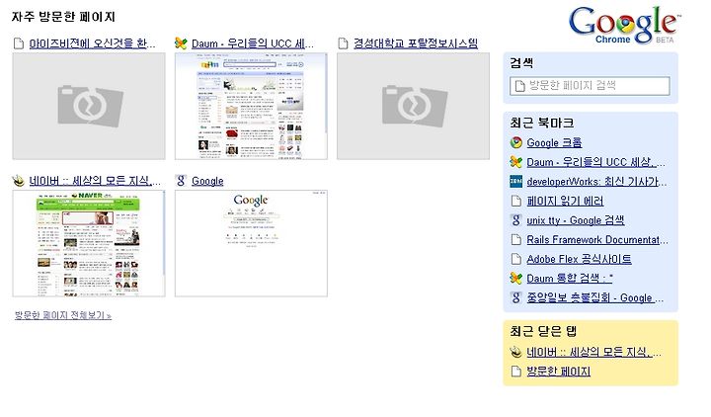Viewport: 711px width, 417px height.
Task: Click the page icon beside 방문한 페이지
Action: pos(516,372)
